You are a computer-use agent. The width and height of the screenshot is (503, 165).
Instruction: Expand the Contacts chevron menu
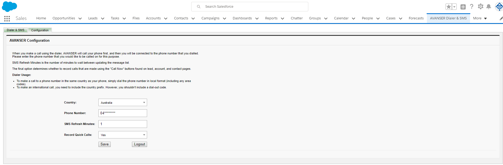193,19
